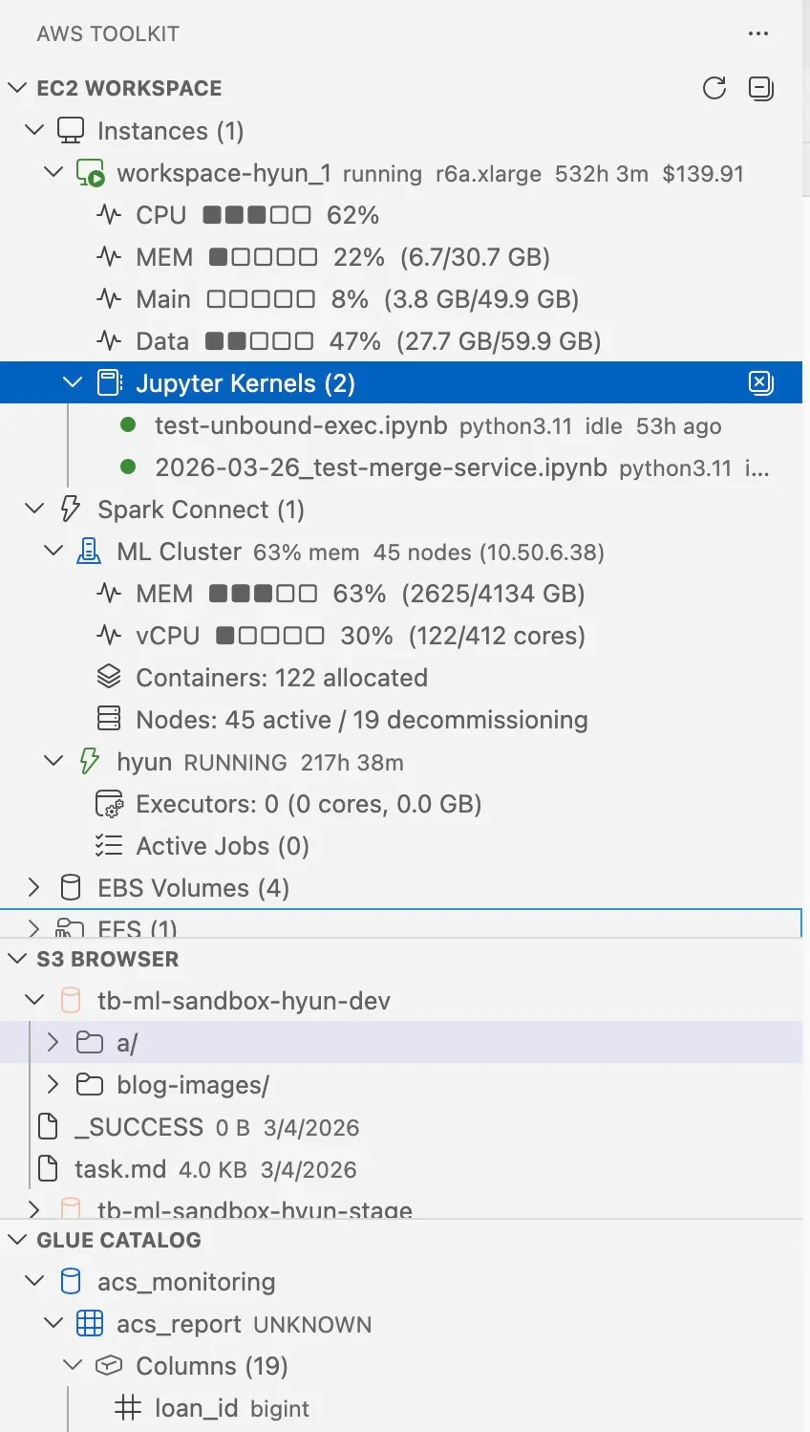Select test-unbound-exec.ipynb kernel row

(x=401, y=425)
